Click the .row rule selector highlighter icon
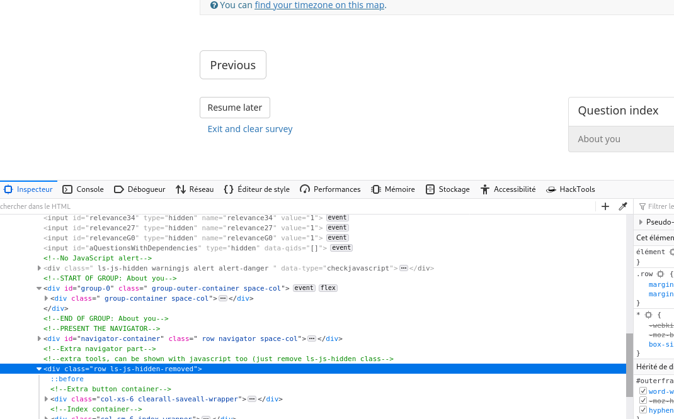674x419 pixels. coord(660,274)
